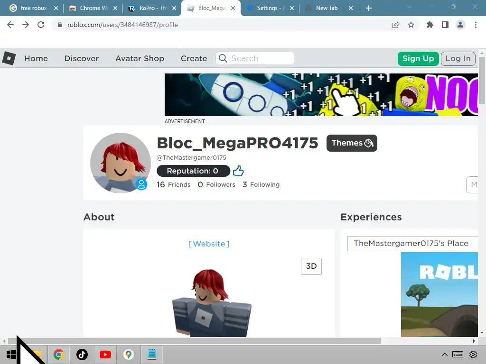
Task: Open Chrome from the taskbar
Action: click(58, 355)
